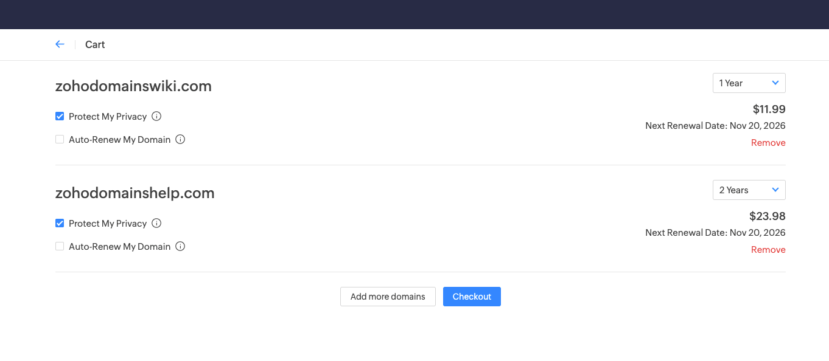This screenshot has height=361, width=829.
Task: Click the zohodomainswiki.com domain name
Action: [x=133, y=86]
